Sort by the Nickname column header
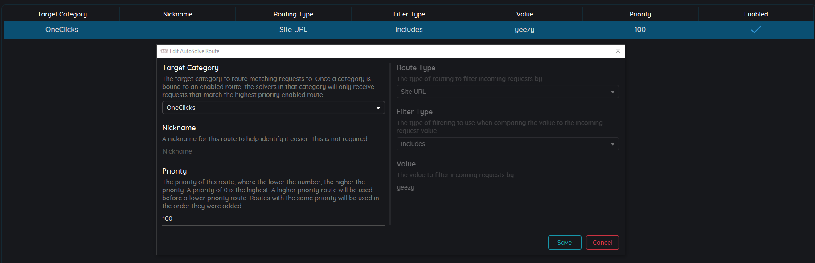The image size is (815, 263). click(x=177, y=14)
